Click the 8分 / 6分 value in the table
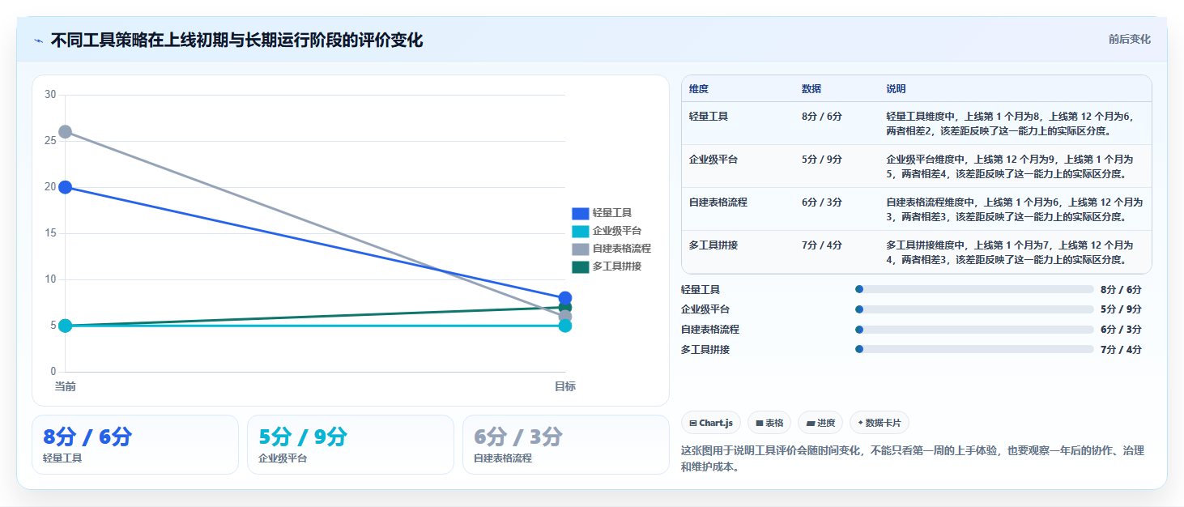Screen dimensions: 1184x507 (822, 117)
